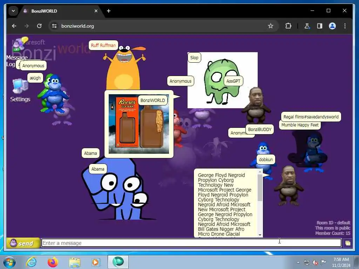
Task: Click the speech bubble scrollbar thumb
Action: pos(260,188)
